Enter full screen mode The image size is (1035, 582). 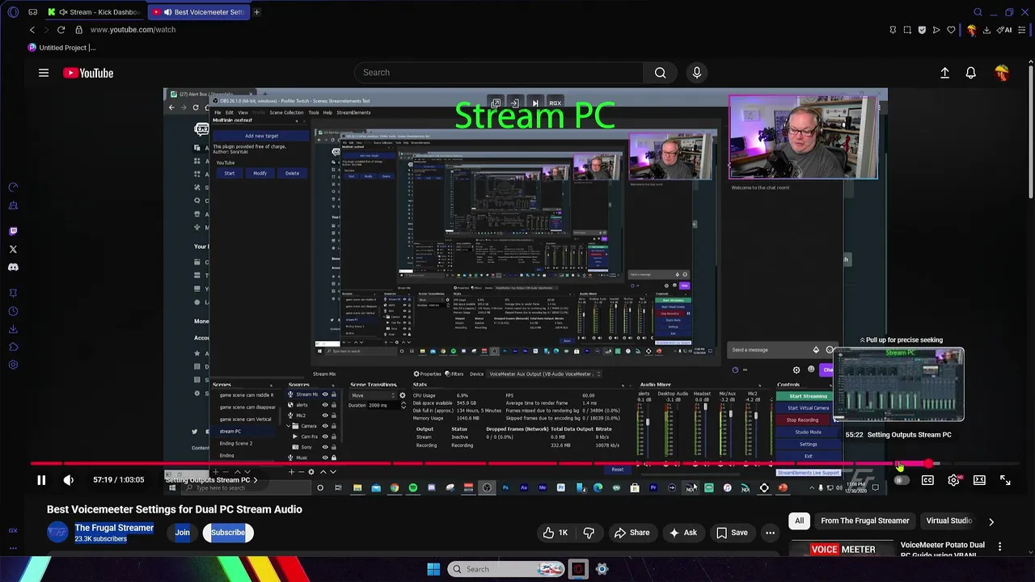1005,480
